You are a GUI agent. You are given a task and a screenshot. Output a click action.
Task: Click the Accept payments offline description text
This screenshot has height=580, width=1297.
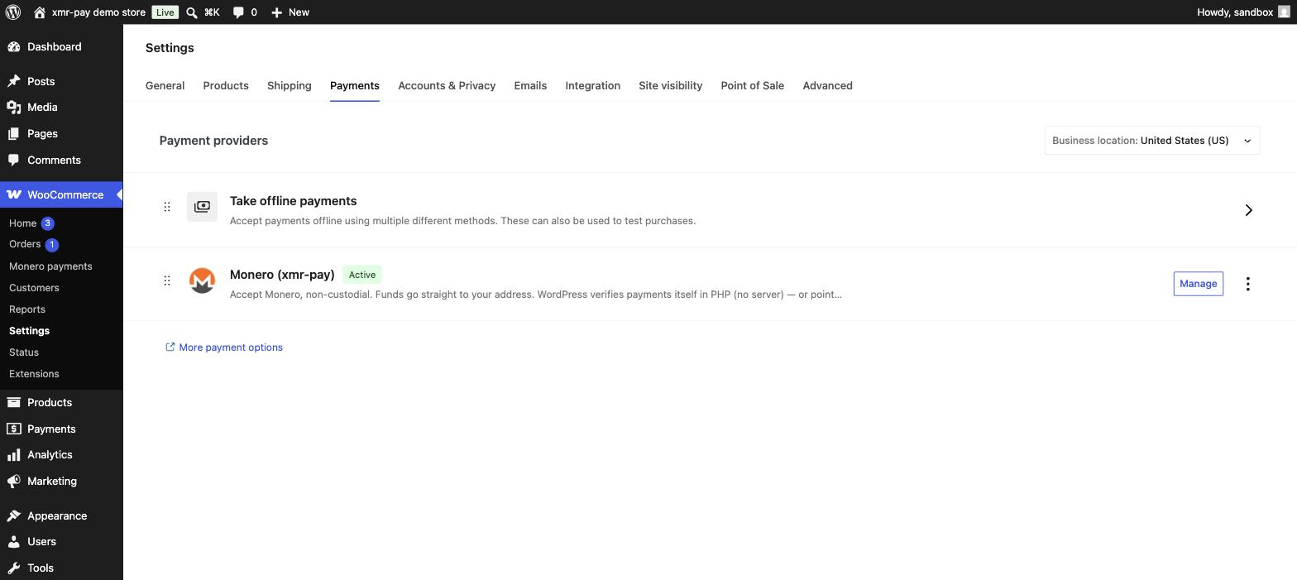pos(462,221)
